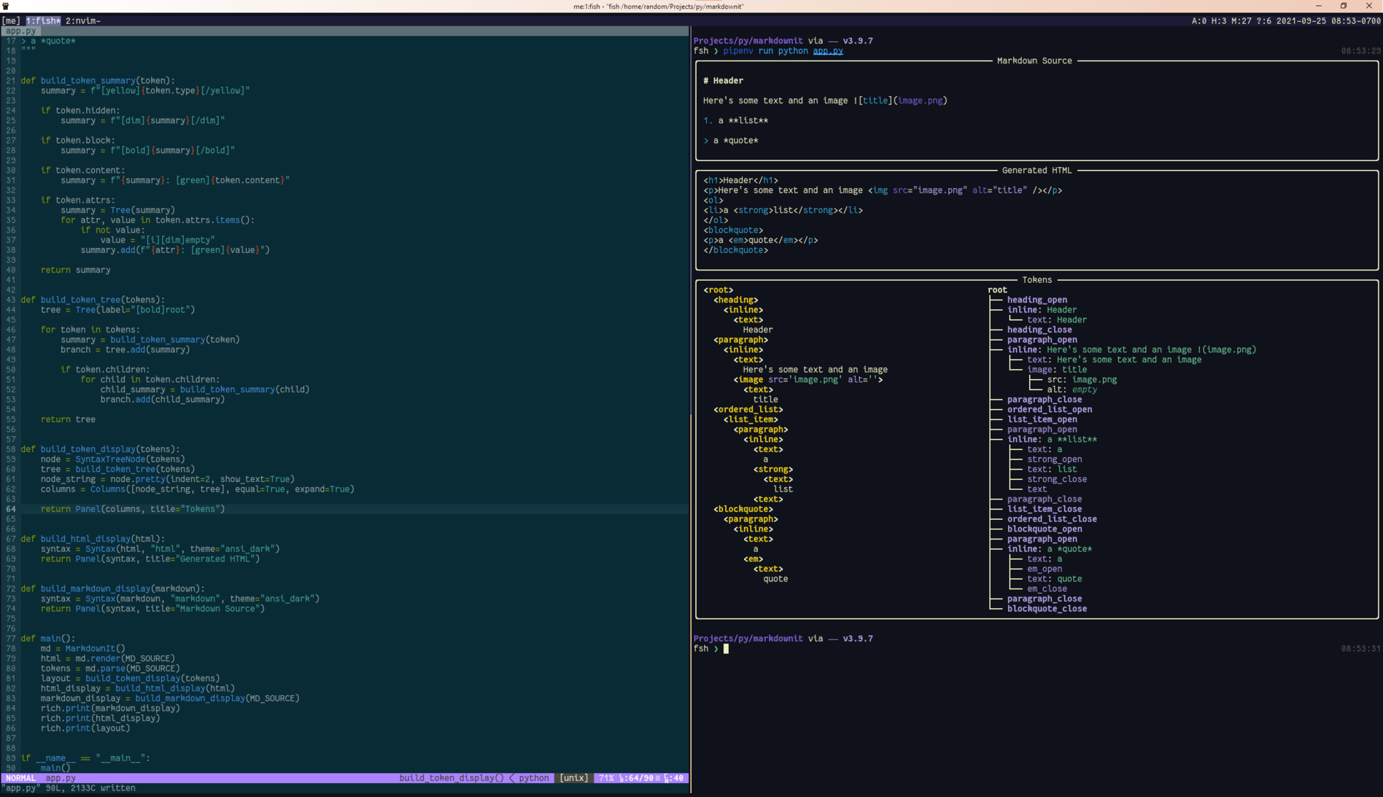Click the app.py buffer tab in nvim
The image size is (1383, 797).
[x=20, y=31]
